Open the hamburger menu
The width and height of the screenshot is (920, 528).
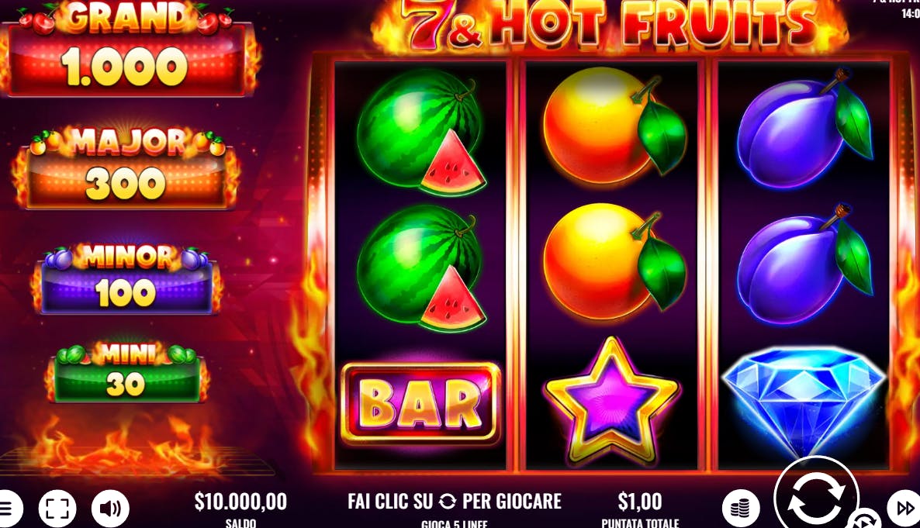[x=7, y=508]
